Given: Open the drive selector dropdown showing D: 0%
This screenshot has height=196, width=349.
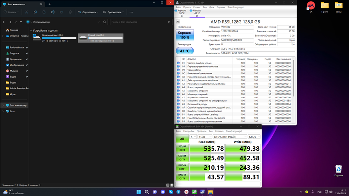Looking at the screenshot, I should click(230, 137).
